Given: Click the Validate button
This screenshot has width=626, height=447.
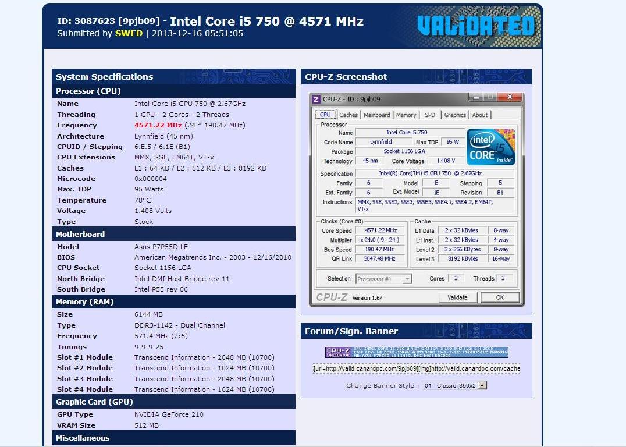Looking at the screenshot, I should [457, 297].
